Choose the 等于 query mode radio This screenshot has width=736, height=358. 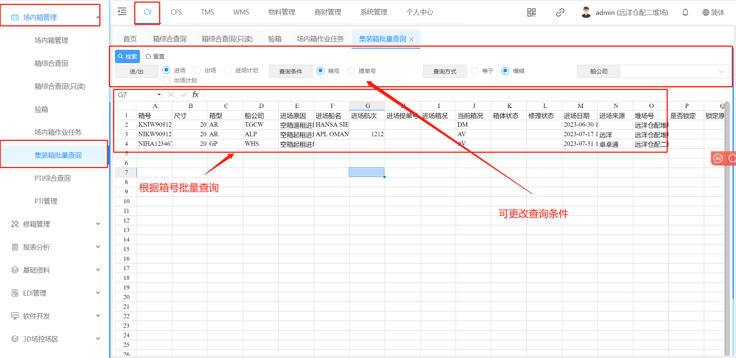point(475,71)
